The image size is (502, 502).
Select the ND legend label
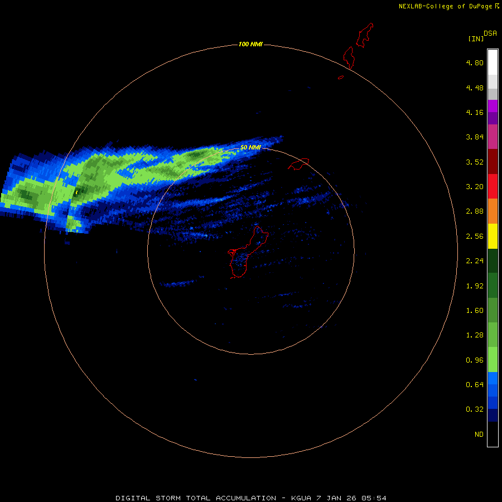coord(479,435)
